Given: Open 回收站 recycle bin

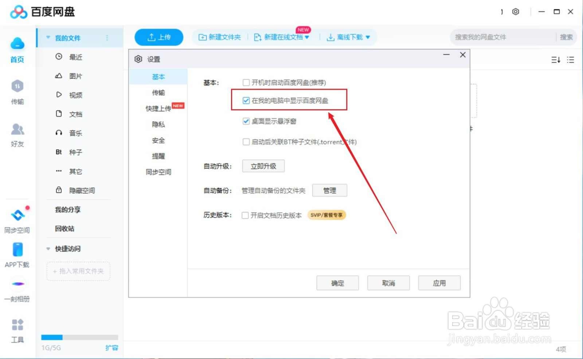Looking at the screenshot, I should (x=64, y=228).
